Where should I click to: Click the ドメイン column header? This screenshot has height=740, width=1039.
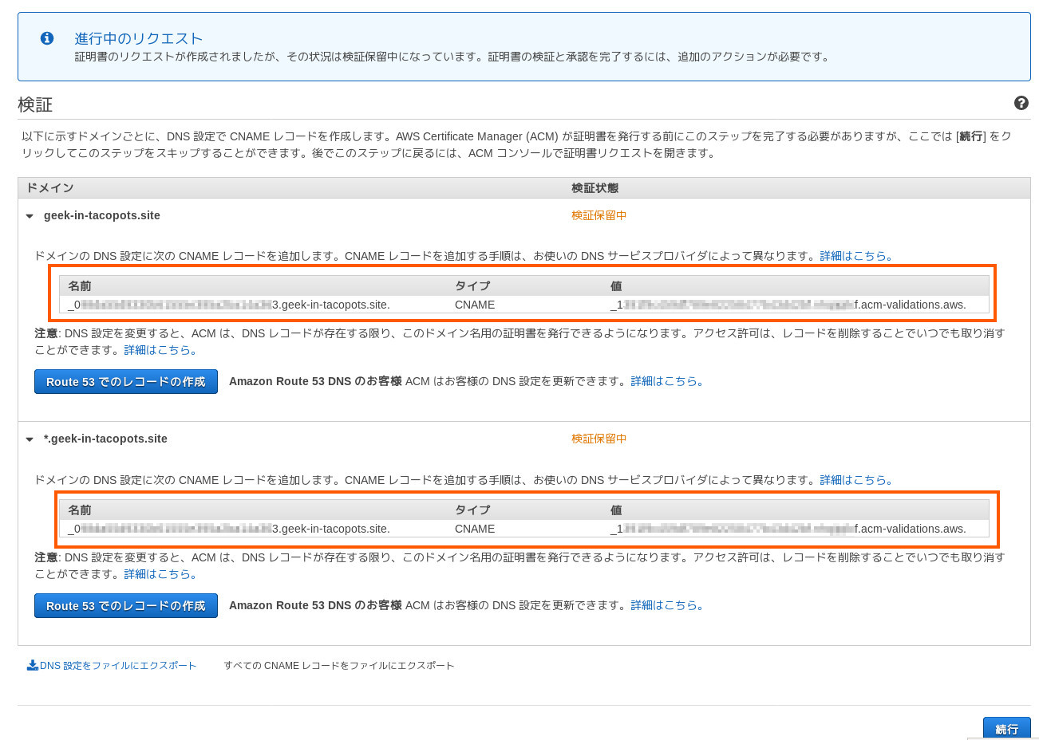tap(49, 187)
